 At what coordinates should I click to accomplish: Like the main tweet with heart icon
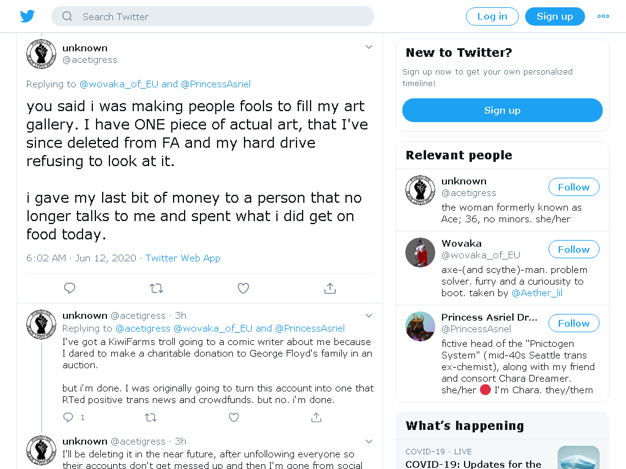click(x=243, y=288)
